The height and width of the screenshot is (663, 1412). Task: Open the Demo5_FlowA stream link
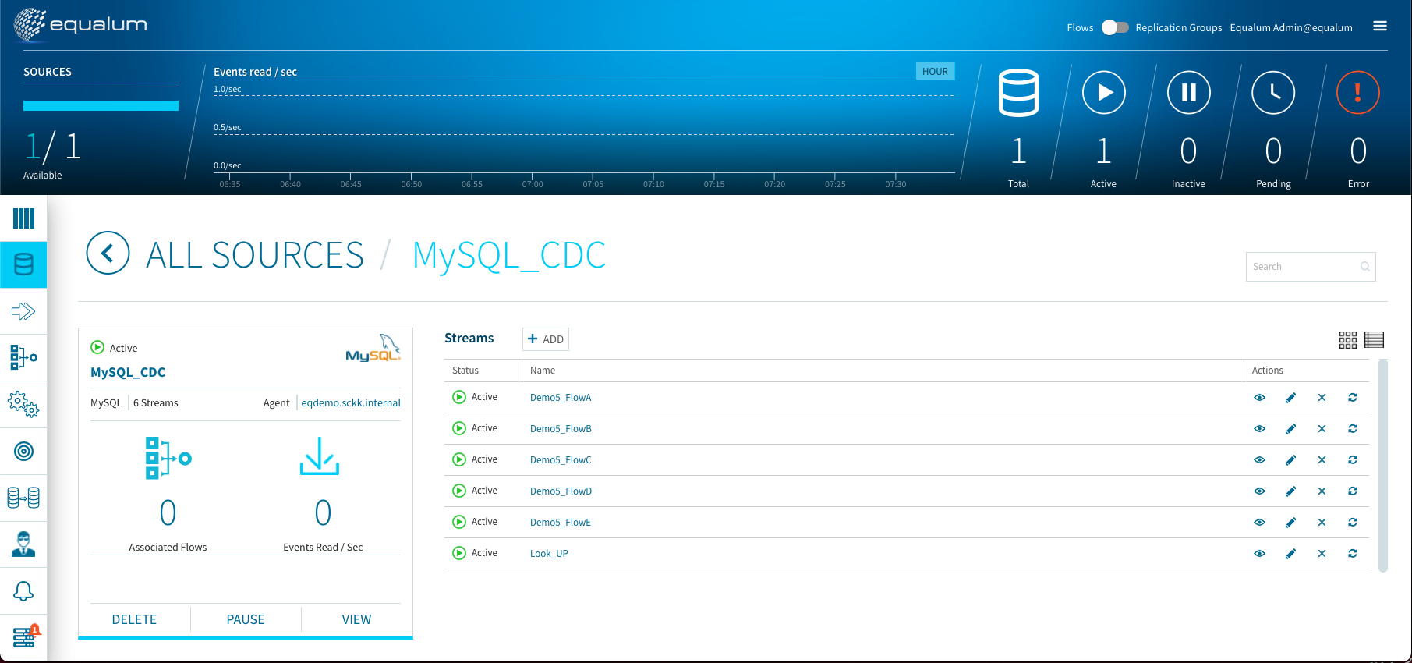(561, 398)
